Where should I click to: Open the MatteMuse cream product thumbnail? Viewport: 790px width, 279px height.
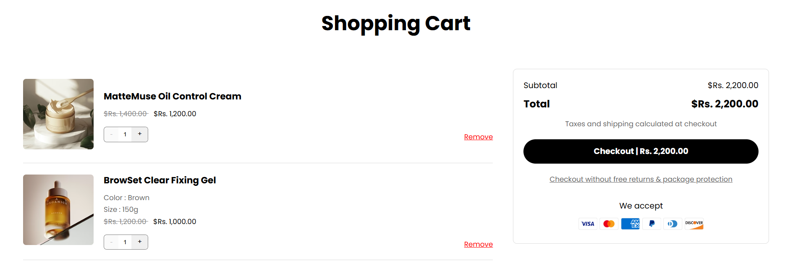(58, 114)
